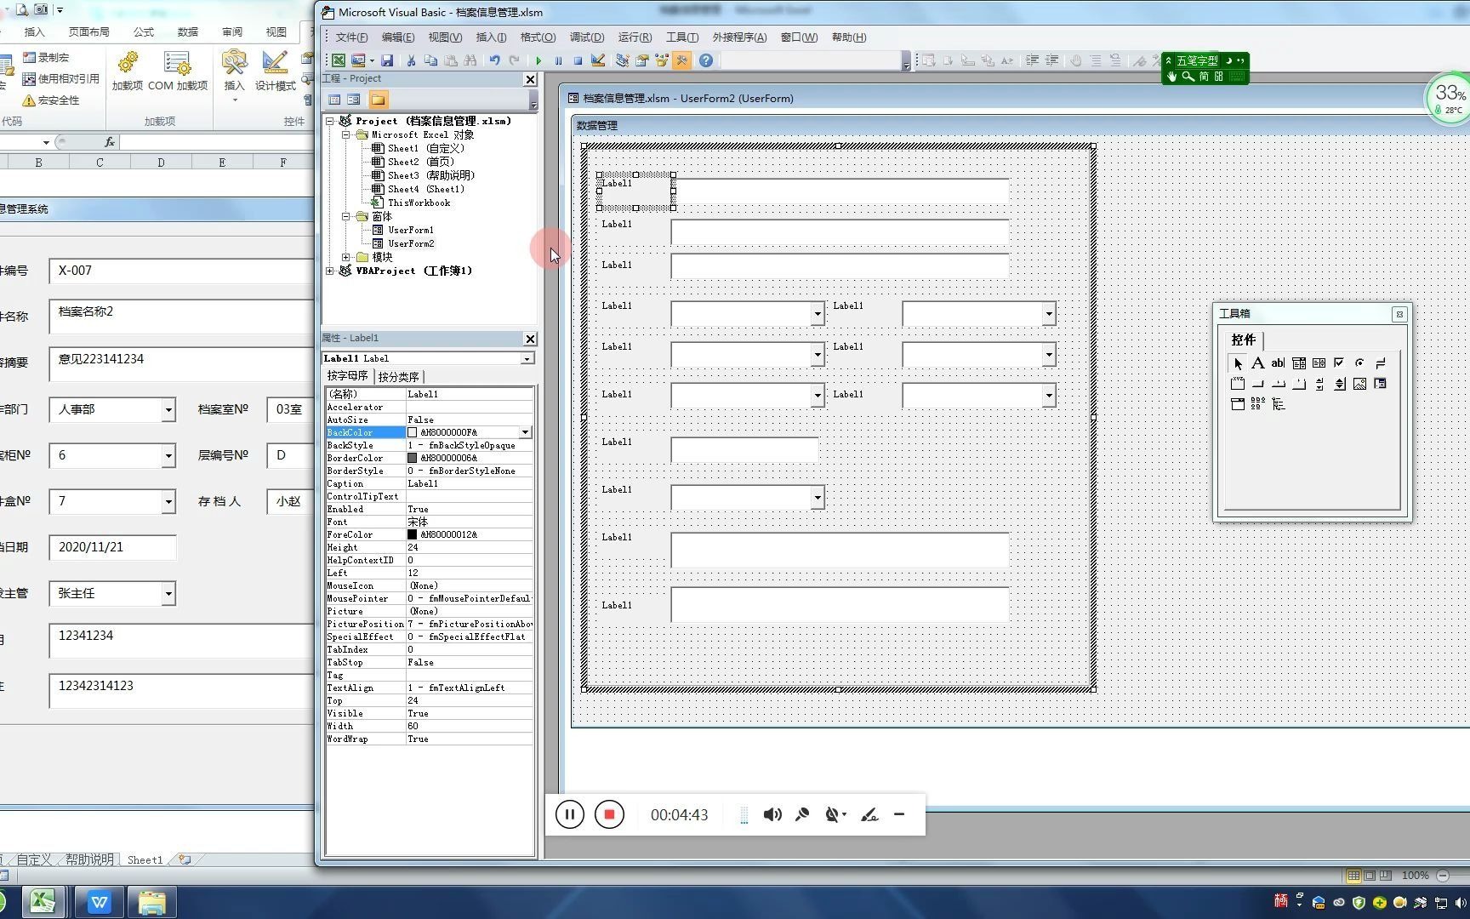Click the View Microsoft Excel icon in VBA toolbar
Viewport: 1470px width, 919px height.
coord(339,60)
